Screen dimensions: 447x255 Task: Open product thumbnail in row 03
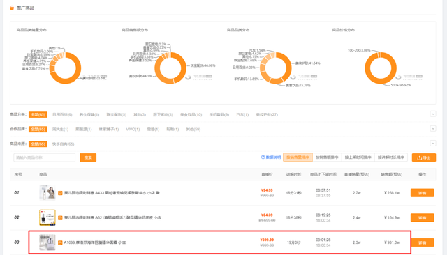coord(47,242)
